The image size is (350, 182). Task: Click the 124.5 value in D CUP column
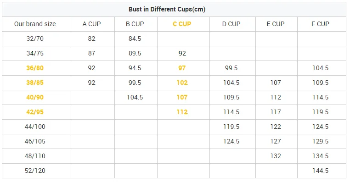[231, 141]
